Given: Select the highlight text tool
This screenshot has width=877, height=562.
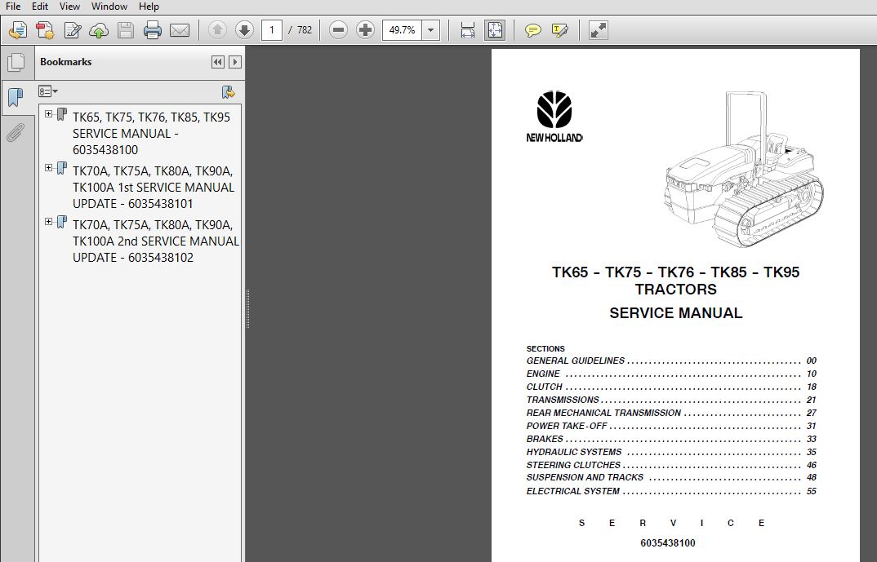Looking at the screenshot, I should point(560,30).
